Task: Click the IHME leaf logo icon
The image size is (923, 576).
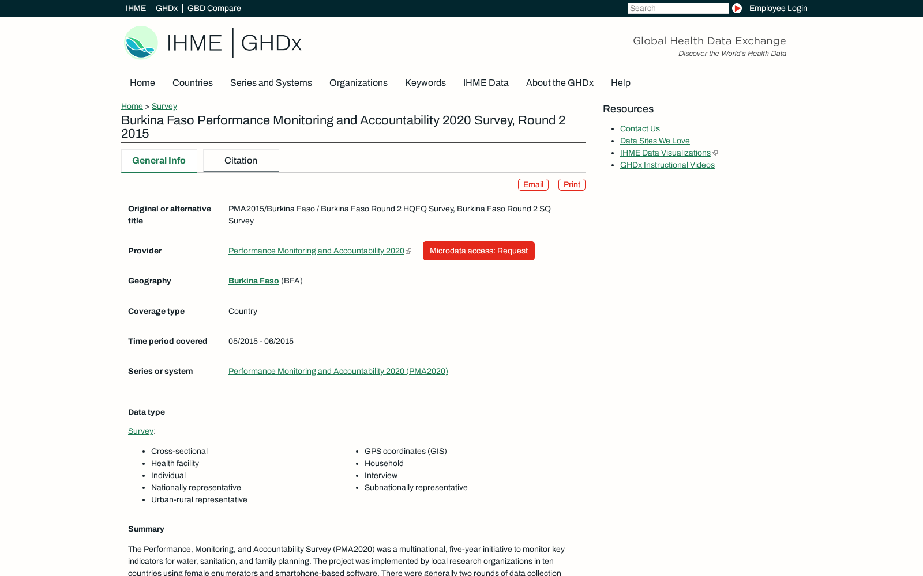Action: tap(141, 43)
